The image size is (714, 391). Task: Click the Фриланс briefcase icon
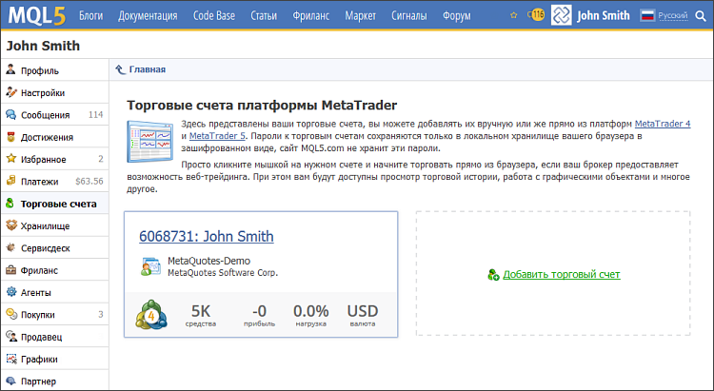tap(10, 270)
